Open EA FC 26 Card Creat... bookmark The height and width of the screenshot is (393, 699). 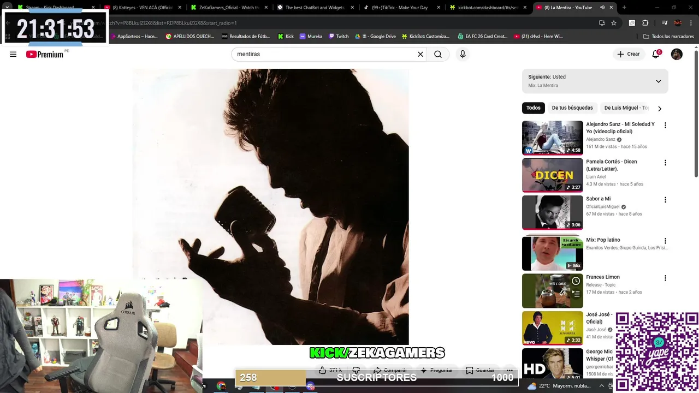pos(482,36)
